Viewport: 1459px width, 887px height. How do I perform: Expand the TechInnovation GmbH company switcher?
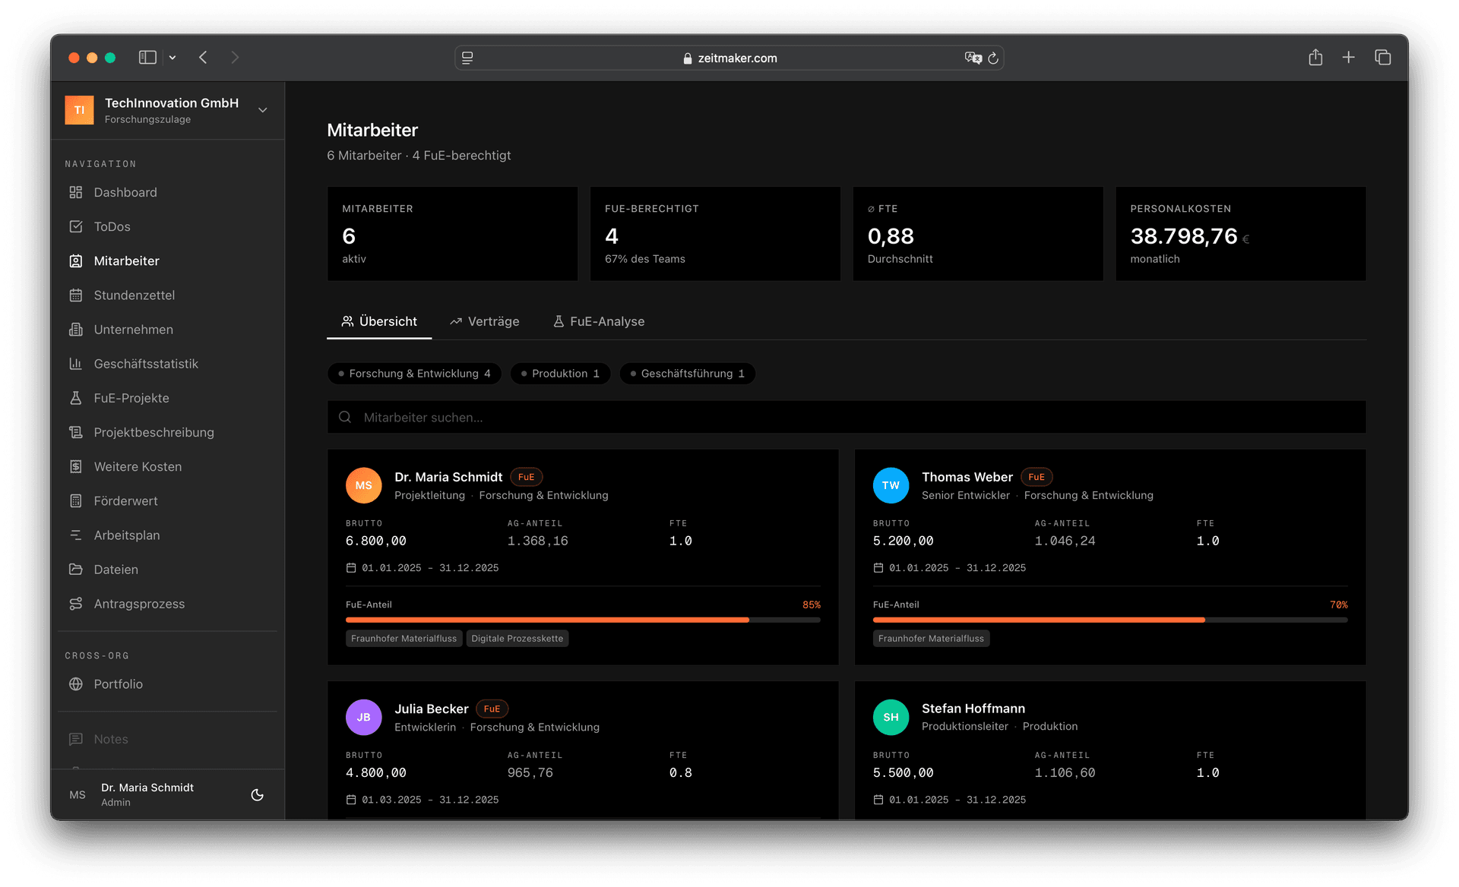262,110
